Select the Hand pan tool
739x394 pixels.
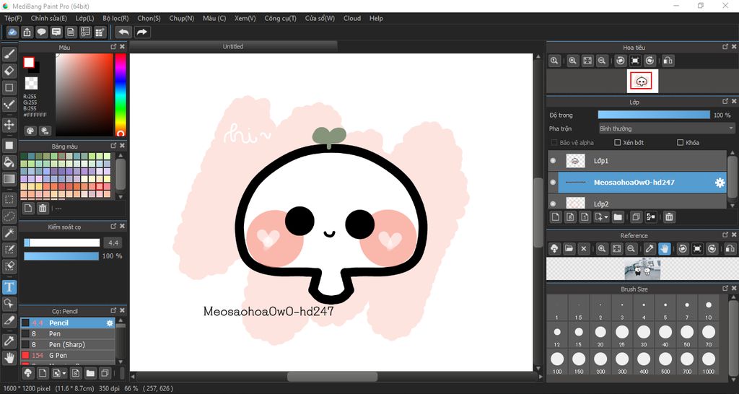[x=9, y=358]
